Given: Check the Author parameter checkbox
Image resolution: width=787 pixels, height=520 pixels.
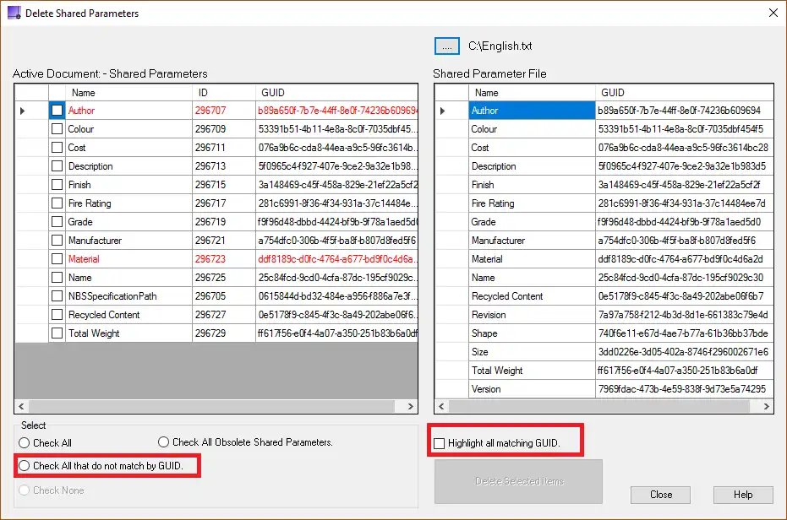Looking at the screenshot, I should coord(57,111).
